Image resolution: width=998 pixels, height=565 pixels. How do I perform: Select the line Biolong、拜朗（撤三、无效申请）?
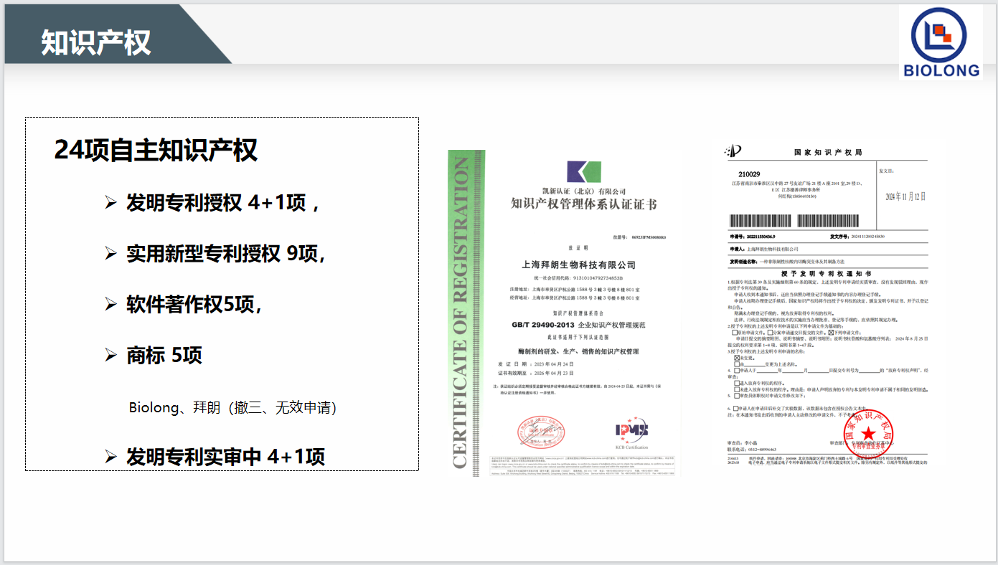[x=232, y=407]
